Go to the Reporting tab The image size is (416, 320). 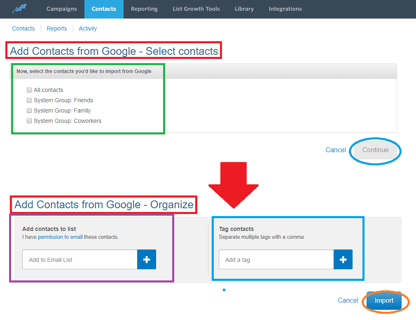point(144,9)
